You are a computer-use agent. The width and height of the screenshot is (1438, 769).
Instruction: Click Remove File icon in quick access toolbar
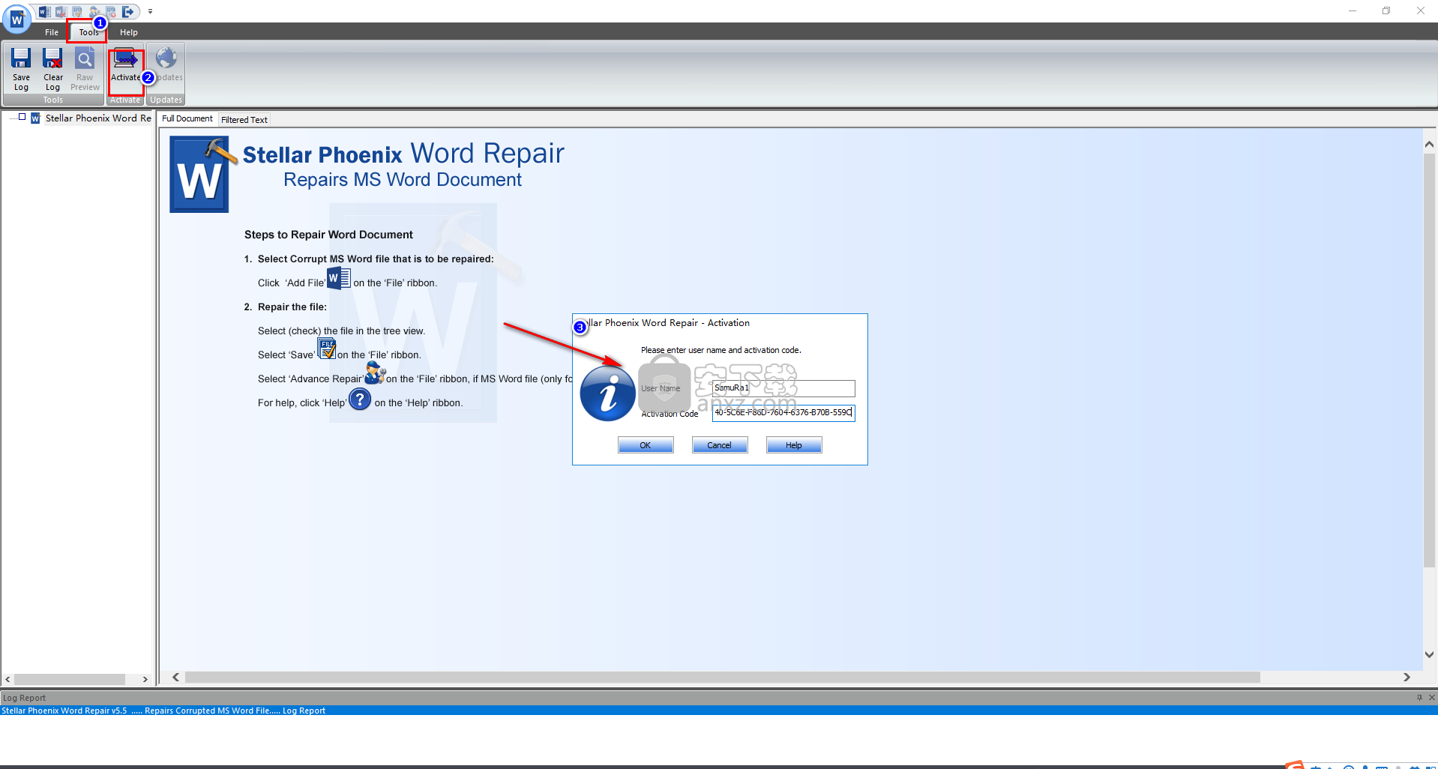[x=61, y=11]
